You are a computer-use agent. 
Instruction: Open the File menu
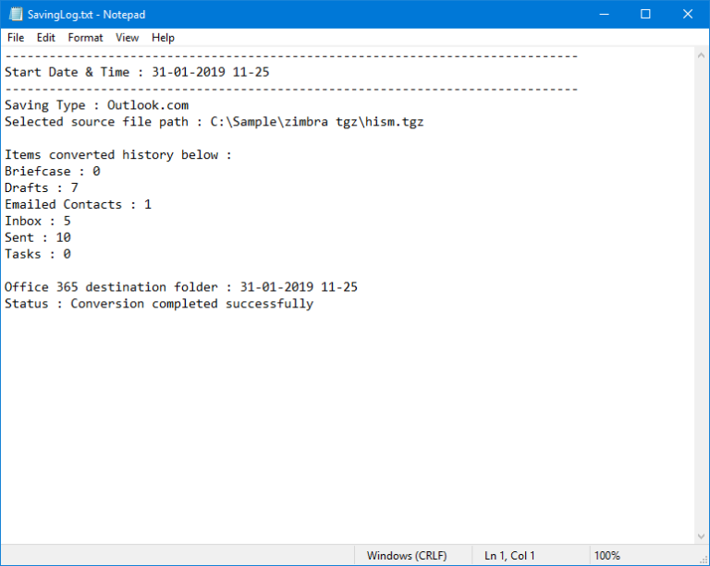coord(16,38)
